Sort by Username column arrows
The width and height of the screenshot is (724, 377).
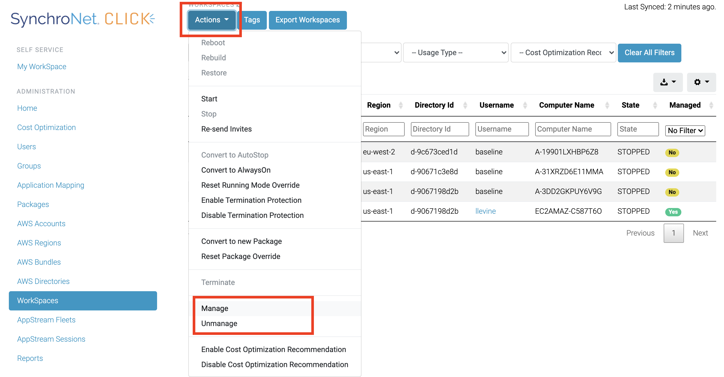click(525, 105)
